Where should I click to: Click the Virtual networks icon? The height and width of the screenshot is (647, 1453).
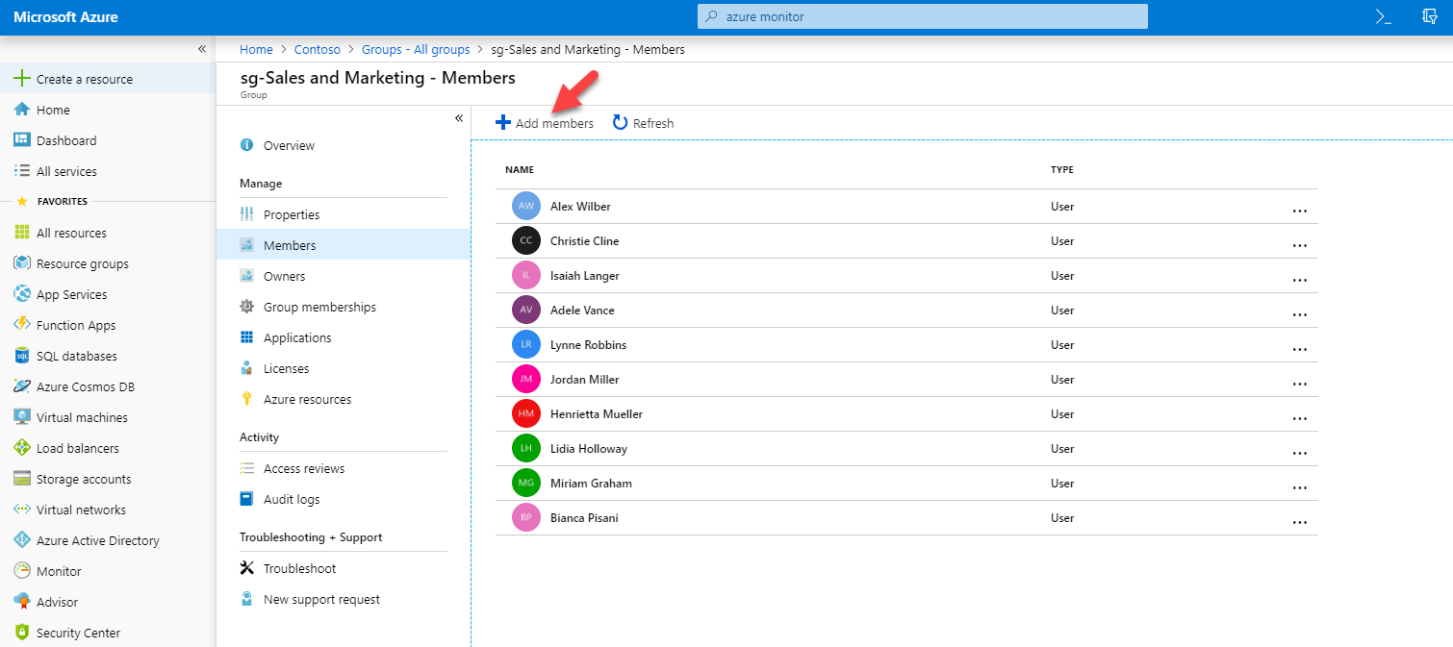[x=22, y=510]
